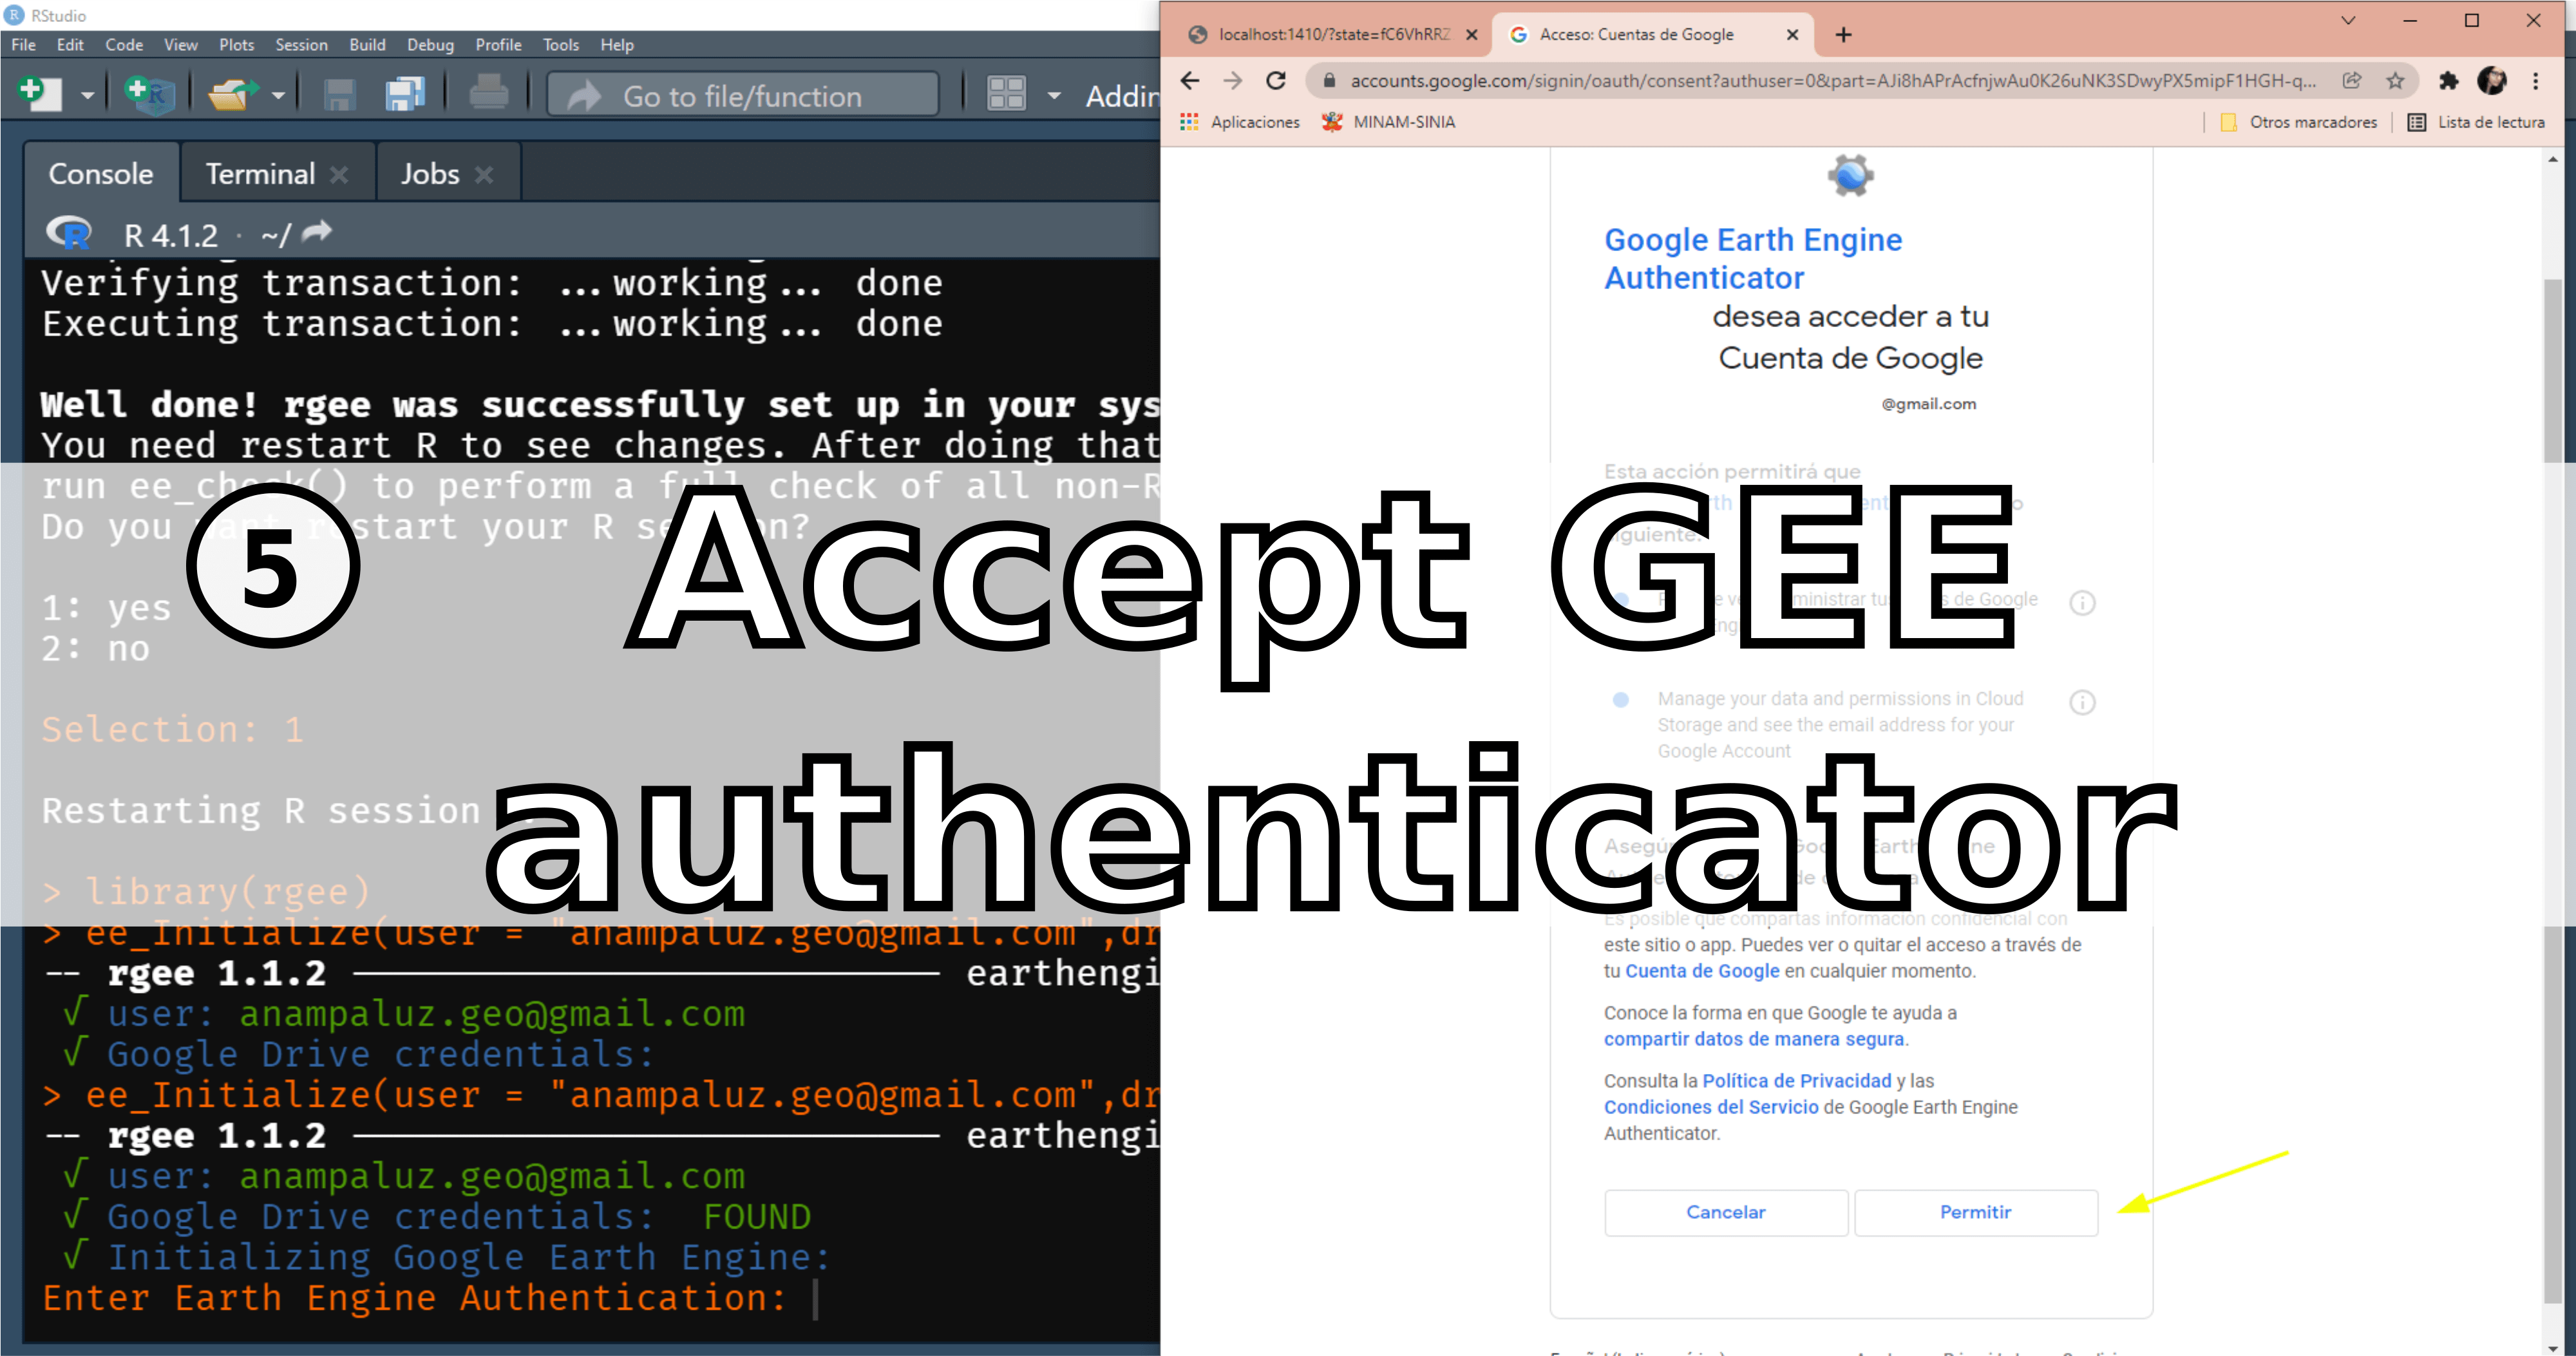Expand the panes layout dropdown arrow
2576x1356 pixels.
(x=1054, y=96)
